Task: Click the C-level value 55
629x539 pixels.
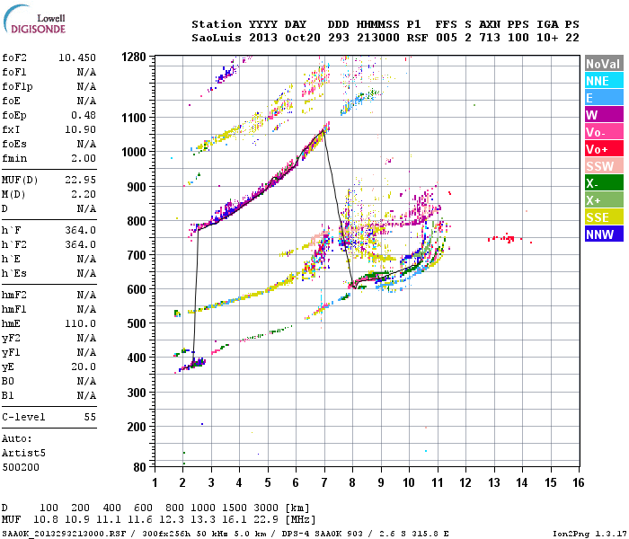Action: 90,417
